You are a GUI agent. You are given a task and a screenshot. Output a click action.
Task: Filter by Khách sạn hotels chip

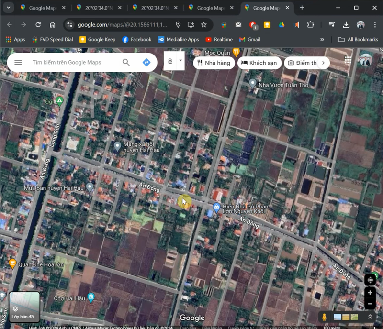click(259, 63)
